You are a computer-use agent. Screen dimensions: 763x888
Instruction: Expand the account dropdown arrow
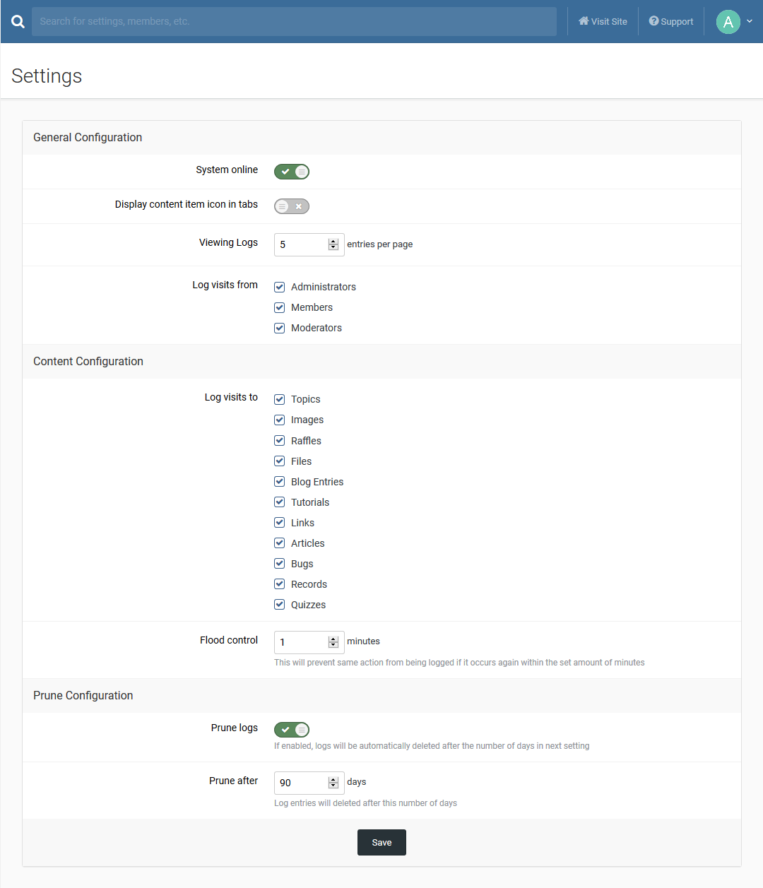(750, 21)
